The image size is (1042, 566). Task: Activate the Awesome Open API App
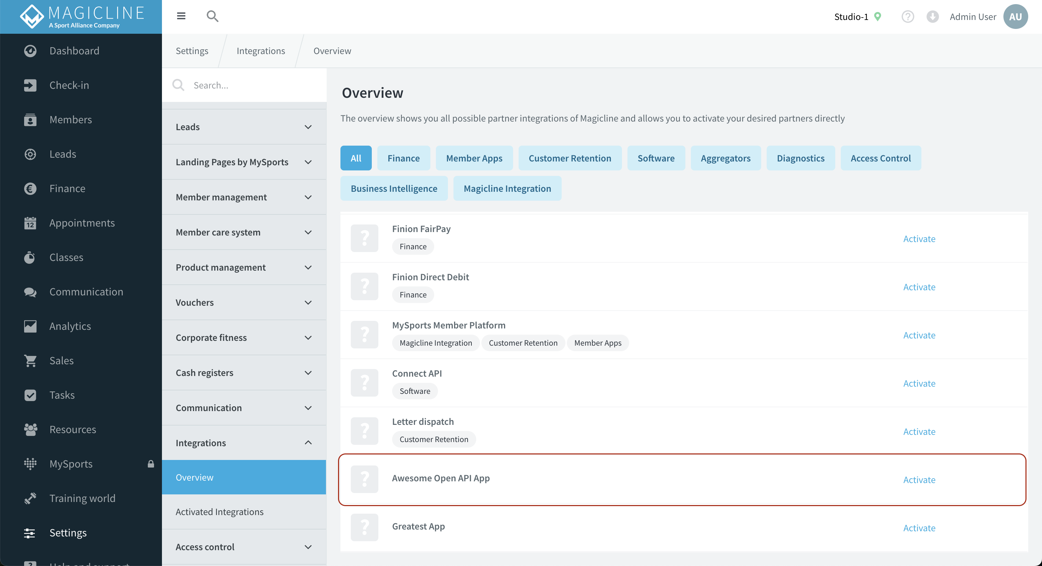[919, 480]
